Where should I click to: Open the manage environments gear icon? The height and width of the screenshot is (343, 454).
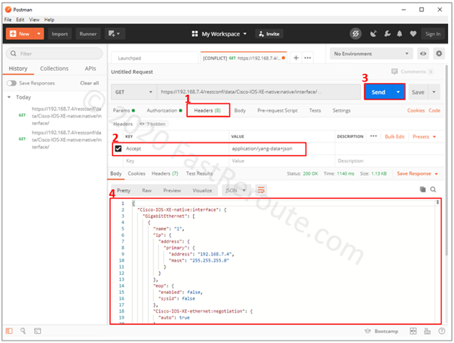439,54
